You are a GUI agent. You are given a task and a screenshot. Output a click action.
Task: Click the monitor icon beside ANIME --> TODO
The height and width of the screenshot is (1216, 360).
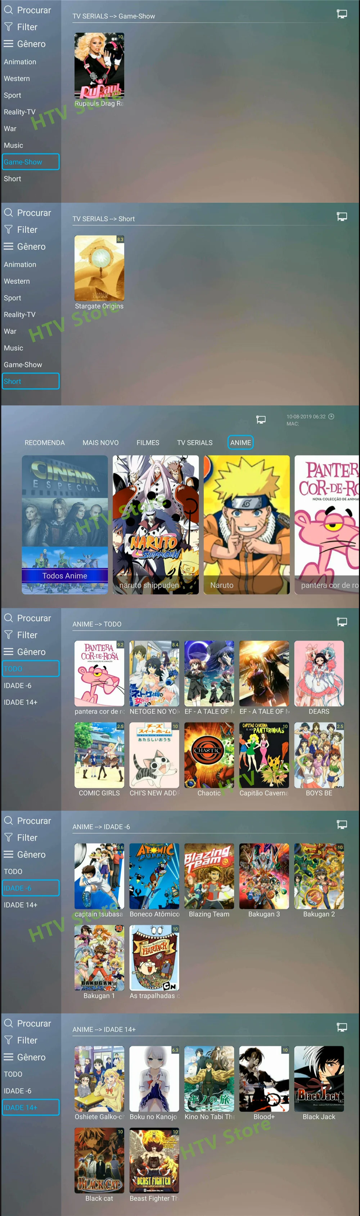342,622
